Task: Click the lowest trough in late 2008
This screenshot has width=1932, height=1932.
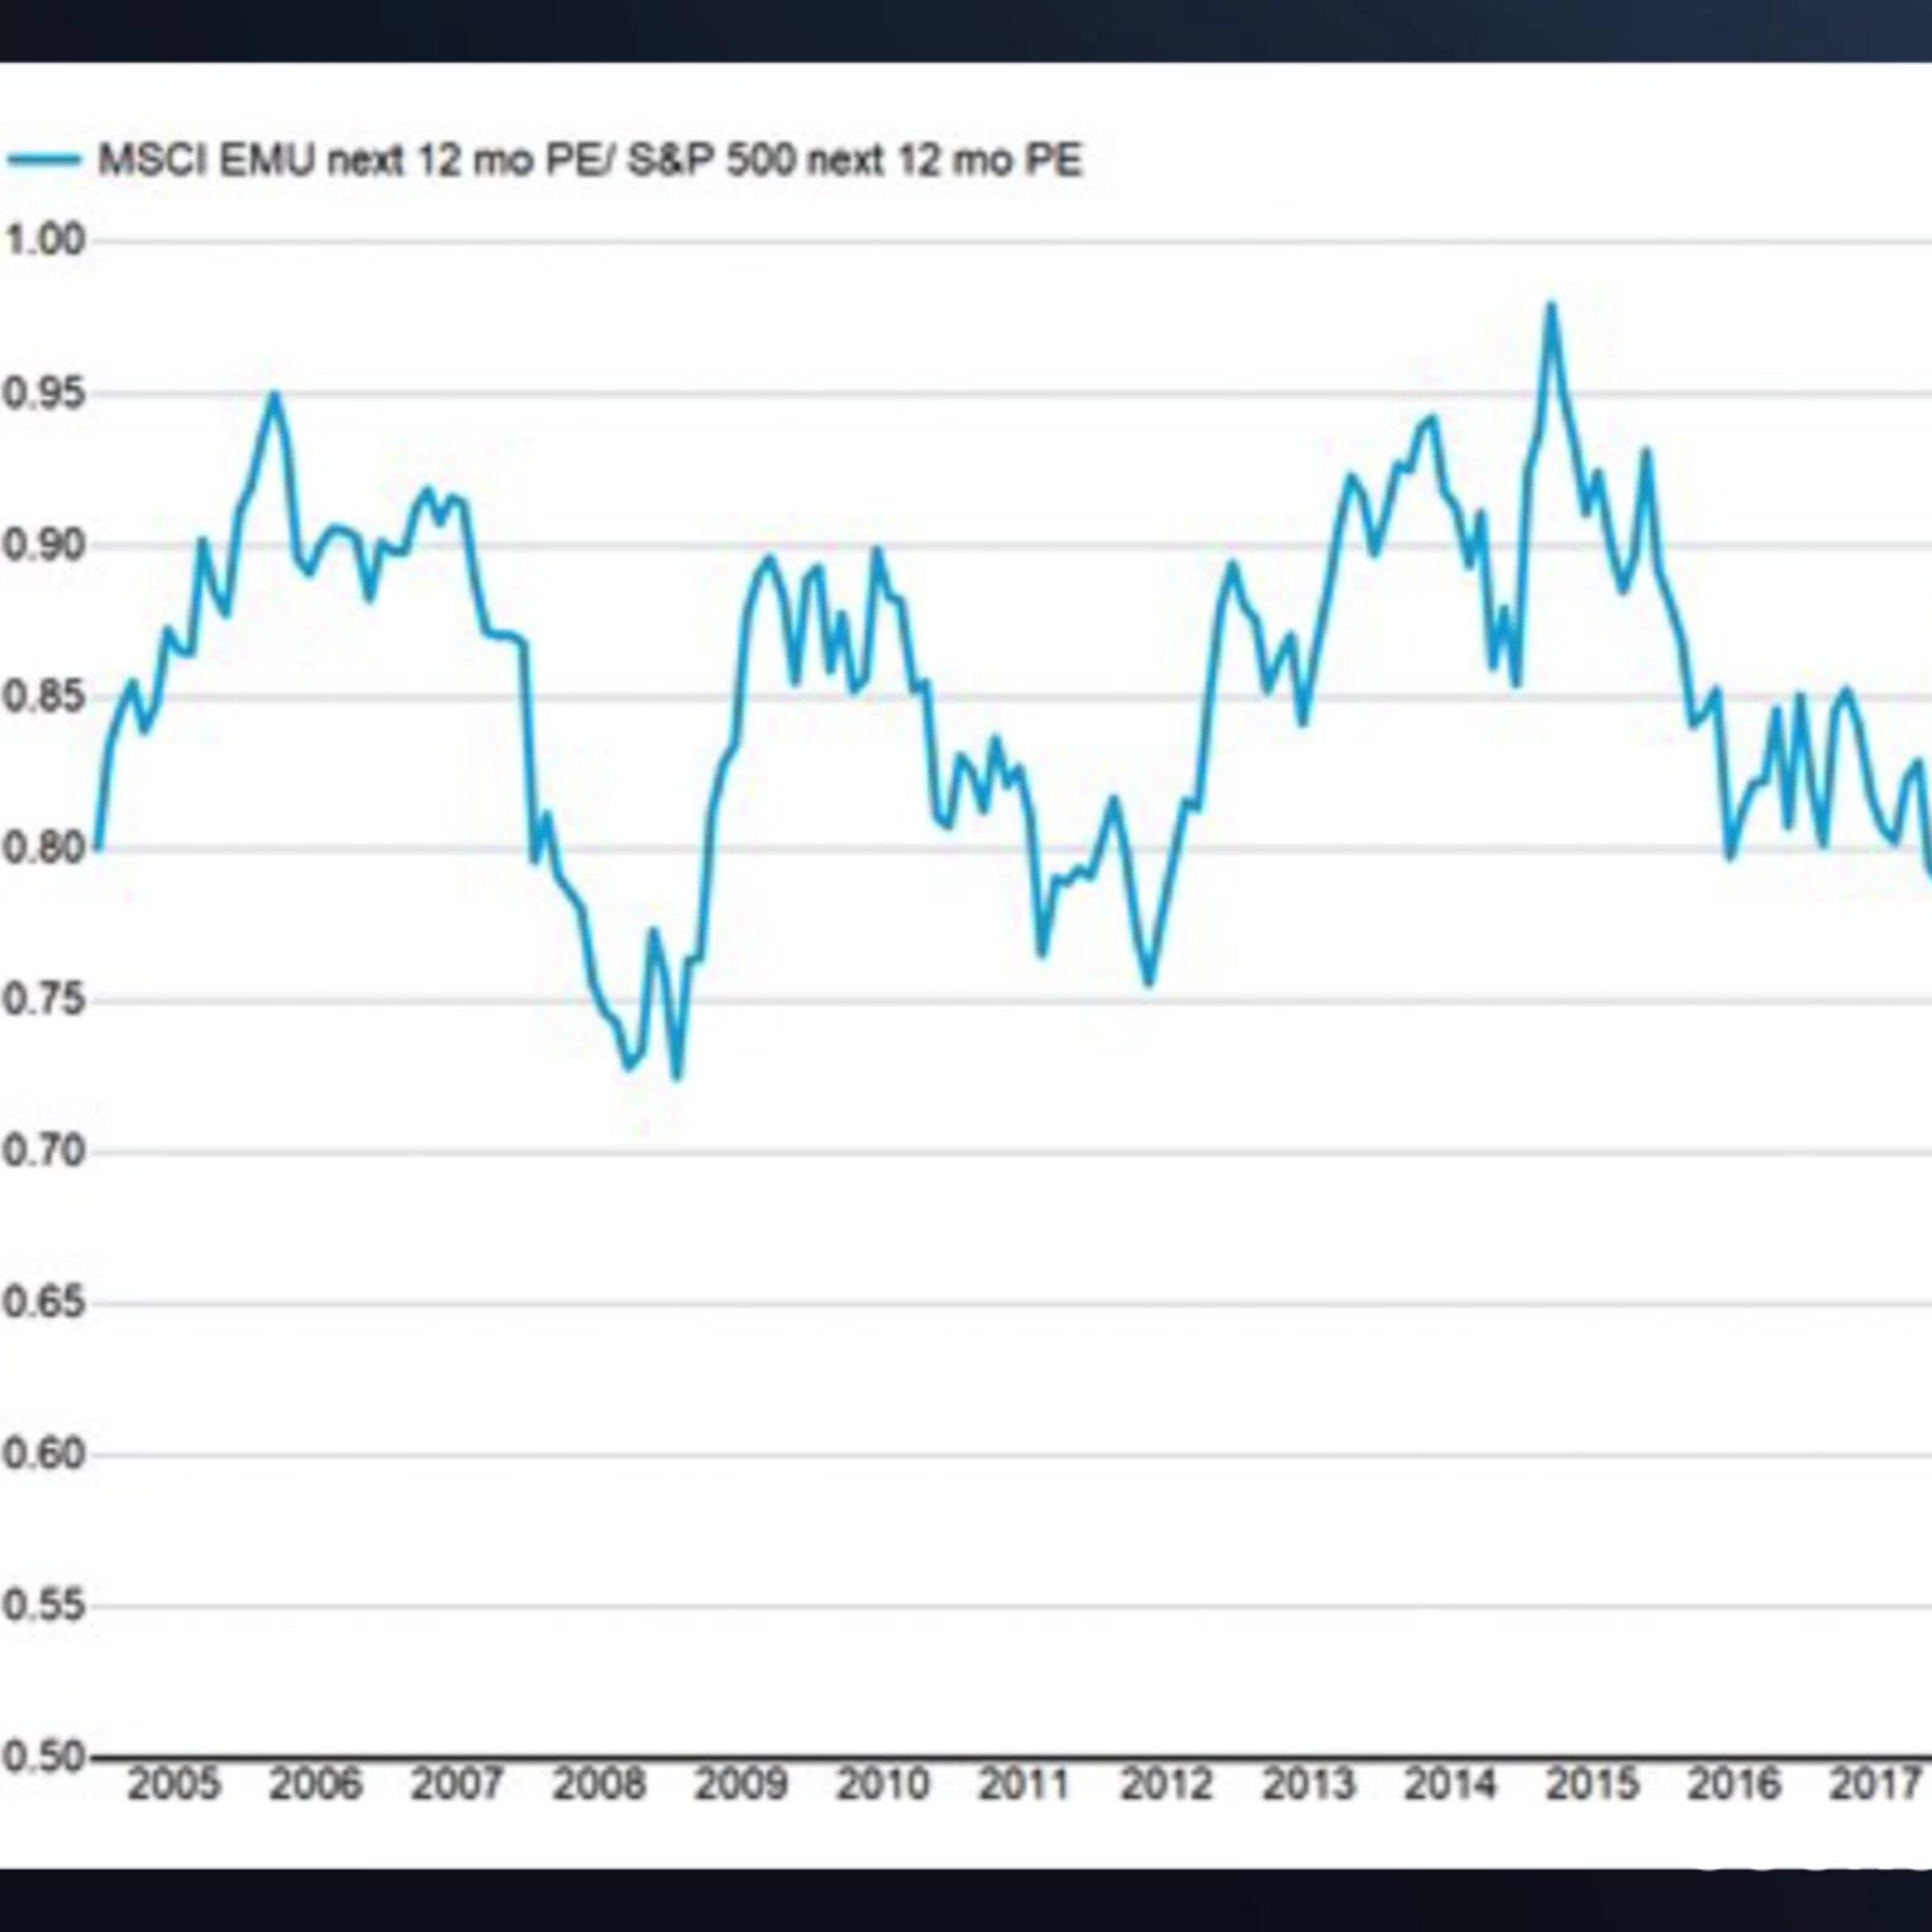Action: [x=677, y=1077]
